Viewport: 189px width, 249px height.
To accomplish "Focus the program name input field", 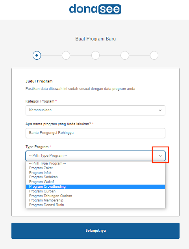I will pos(95,133).
